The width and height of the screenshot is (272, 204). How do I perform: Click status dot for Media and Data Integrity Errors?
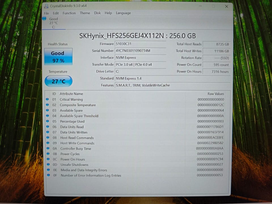pyautogui.click(x=48, y=170)
